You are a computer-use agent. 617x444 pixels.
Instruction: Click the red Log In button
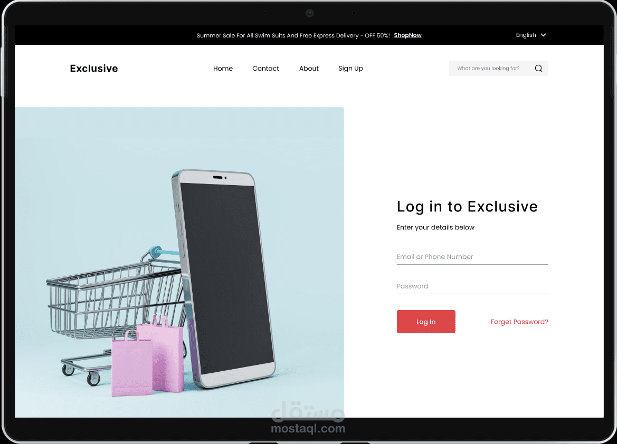(426, 322)
